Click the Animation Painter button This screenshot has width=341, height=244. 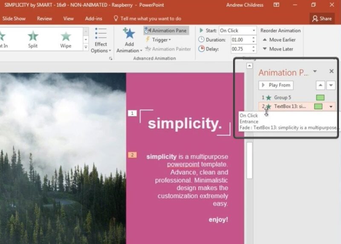168,49
